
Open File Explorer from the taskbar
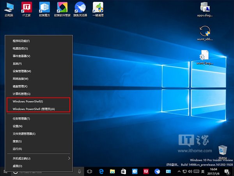(112, 171)
